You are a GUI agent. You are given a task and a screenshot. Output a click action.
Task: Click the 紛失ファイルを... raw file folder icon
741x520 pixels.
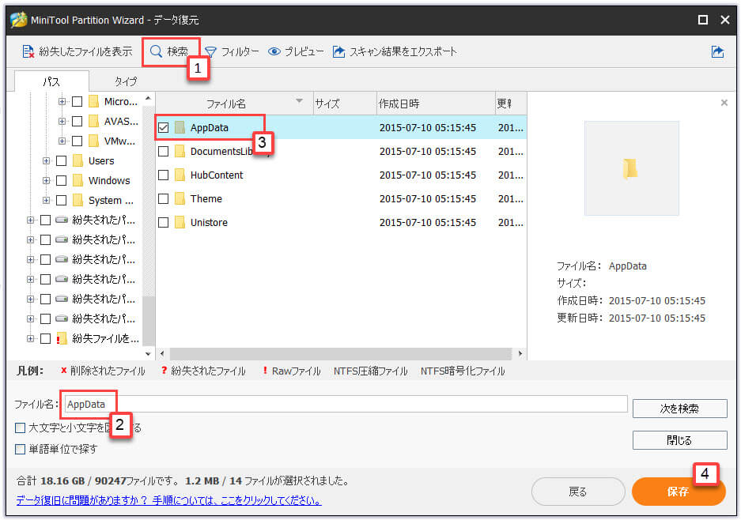coord(62,338)
